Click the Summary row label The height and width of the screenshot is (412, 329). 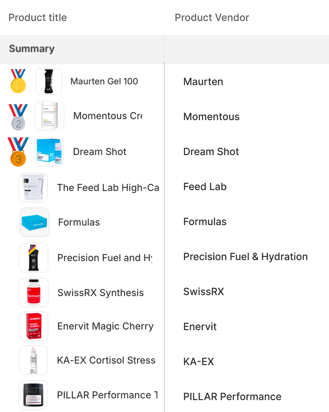point(32,49)
